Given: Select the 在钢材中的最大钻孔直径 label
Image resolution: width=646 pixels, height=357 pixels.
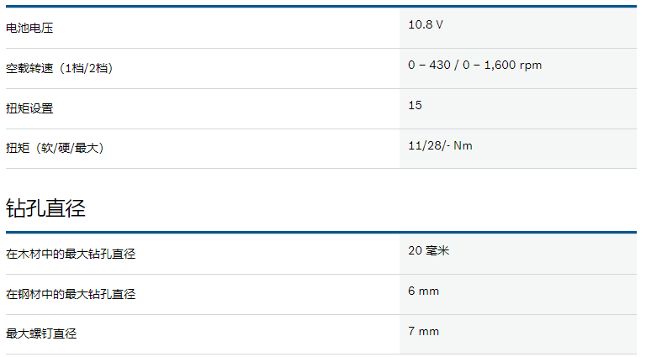Looking at the screenshot, I should (71, 295).
